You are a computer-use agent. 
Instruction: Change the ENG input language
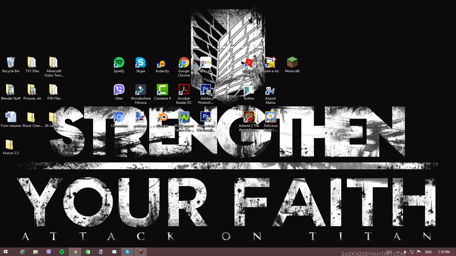tap(428, 252)
